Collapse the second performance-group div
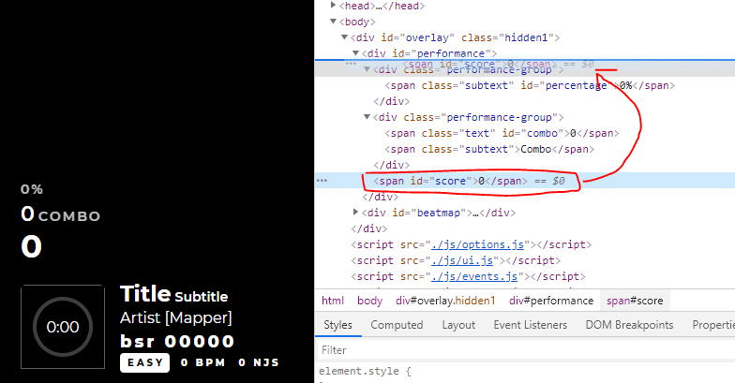 (x=367, y=116)
